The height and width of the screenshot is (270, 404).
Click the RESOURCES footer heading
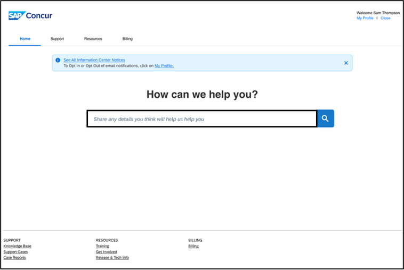pyautogui.click(x=107, y=240)
